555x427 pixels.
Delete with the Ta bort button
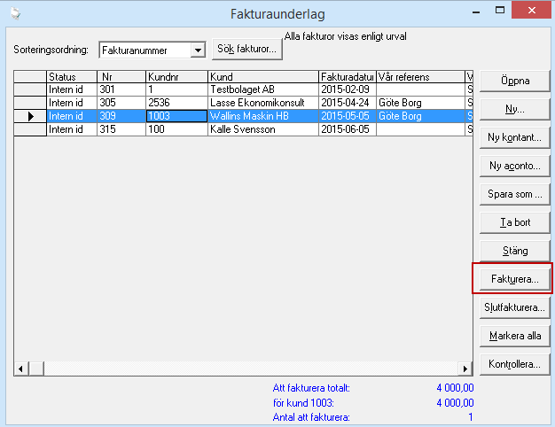coord(514,222)
